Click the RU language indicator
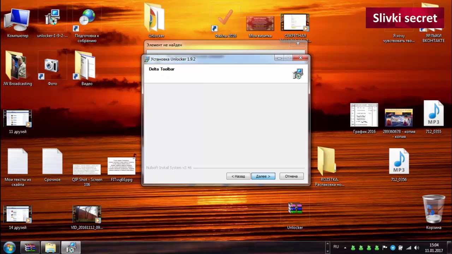Image resolution: width=452 pixels, height=254 pixels. [336, 247]
